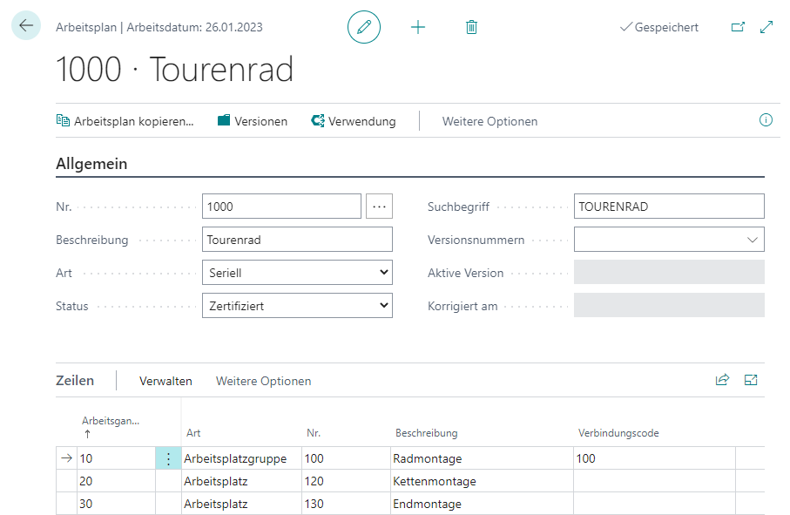Click Nr. cell 130

point(346,504)
